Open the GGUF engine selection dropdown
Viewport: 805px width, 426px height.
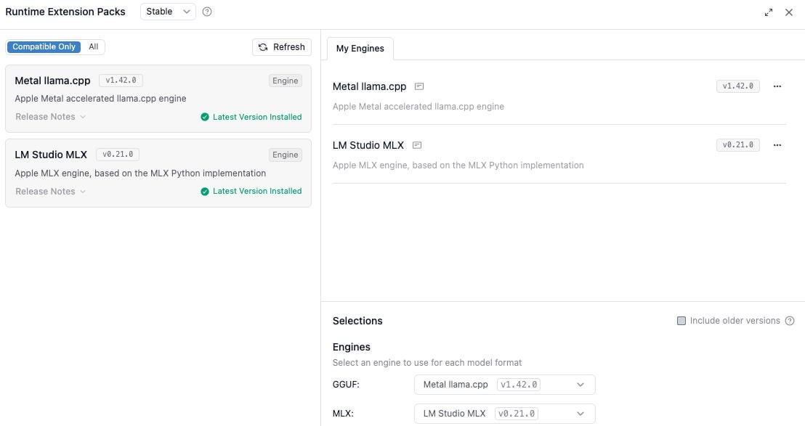(505, 385)
